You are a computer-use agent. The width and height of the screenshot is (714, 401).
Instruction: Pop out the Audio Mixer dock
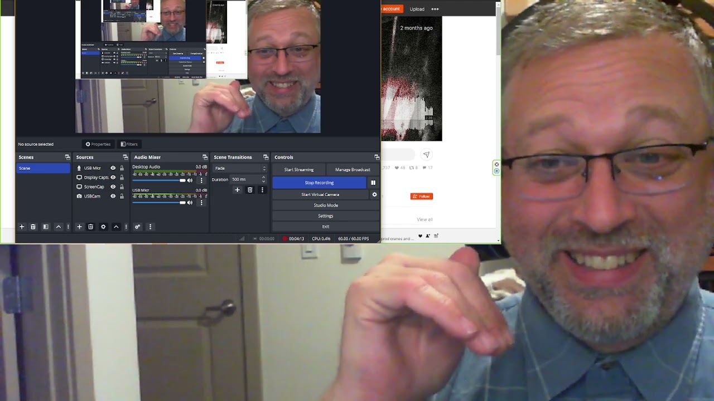click(205, 157)
